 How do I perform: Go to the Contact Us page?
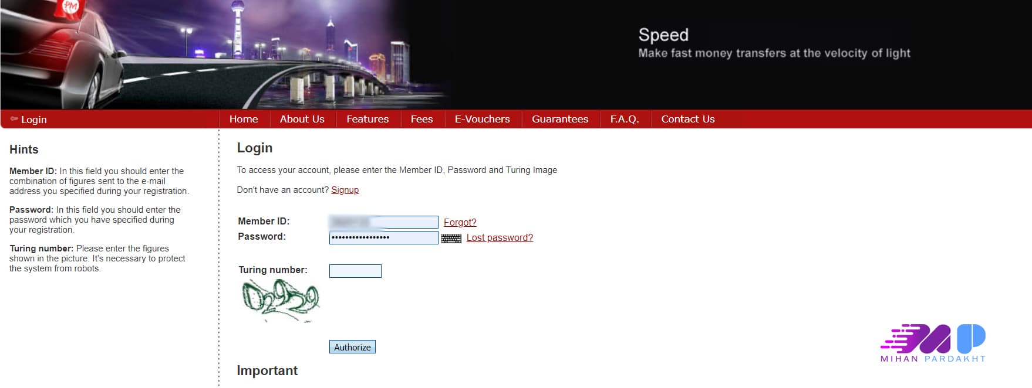coord(687,119)
